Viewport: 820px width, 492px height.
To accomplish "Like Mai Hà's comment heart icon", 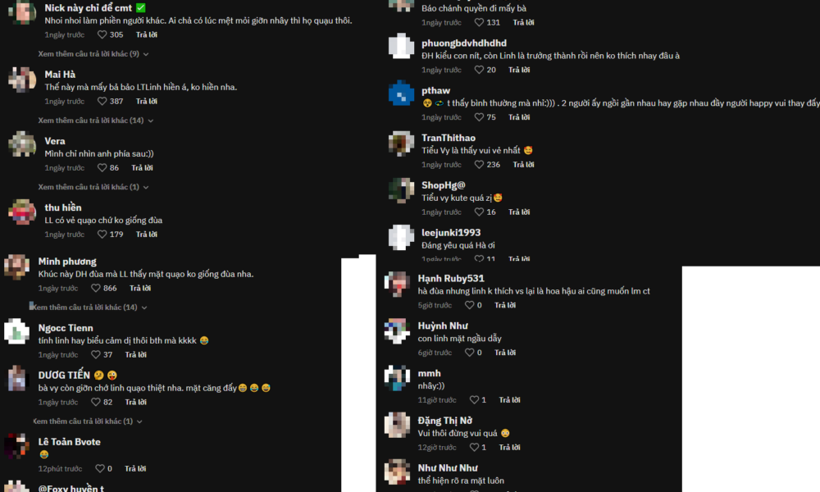I will (x=102, y=102).
